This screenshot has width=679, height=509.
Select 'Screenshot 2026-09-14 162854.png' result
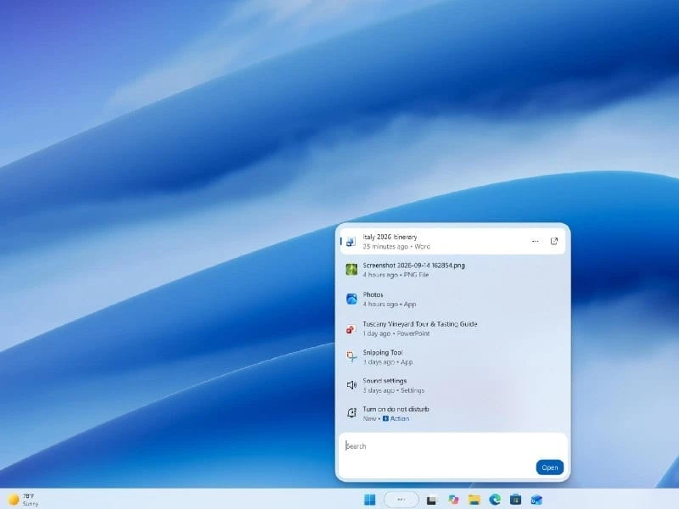point(452,270)
